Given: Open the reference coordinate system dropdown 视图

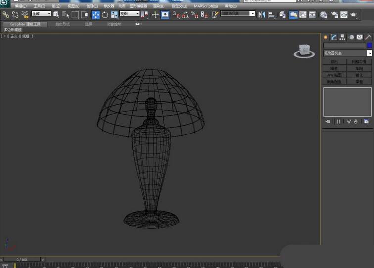Looking at the screenshot, I should [129, 13].
